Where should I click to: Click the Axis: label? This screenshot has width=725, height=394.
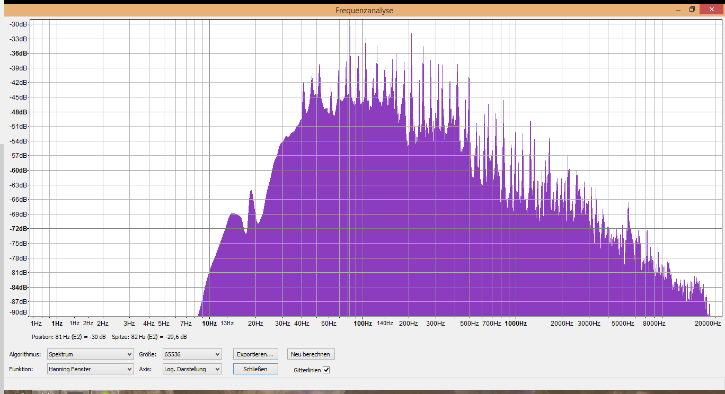point(145,369)
